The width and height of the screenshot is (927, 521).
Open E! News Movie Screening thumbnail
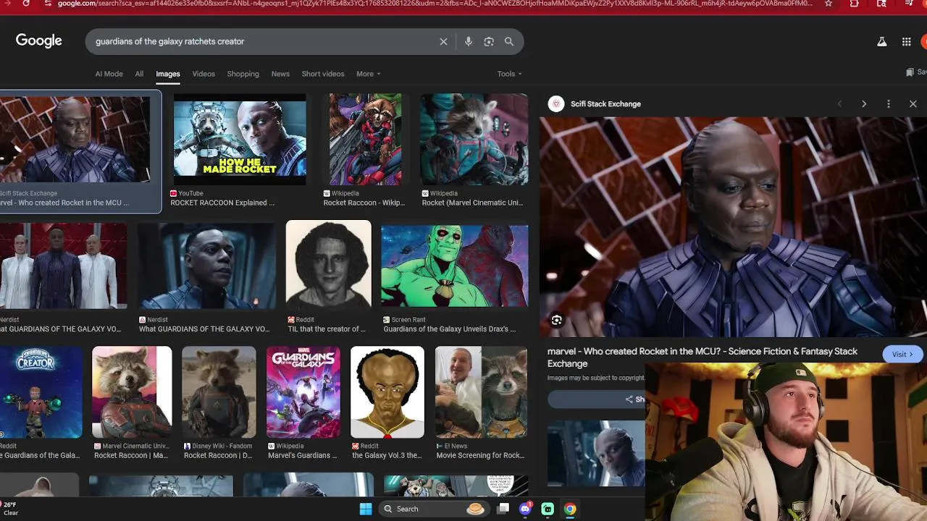point(481,391)
